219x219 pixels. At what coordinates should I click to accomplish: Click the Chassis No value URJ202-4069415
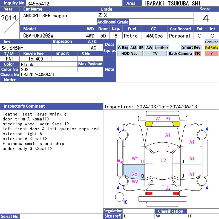(x=38, y=74)
